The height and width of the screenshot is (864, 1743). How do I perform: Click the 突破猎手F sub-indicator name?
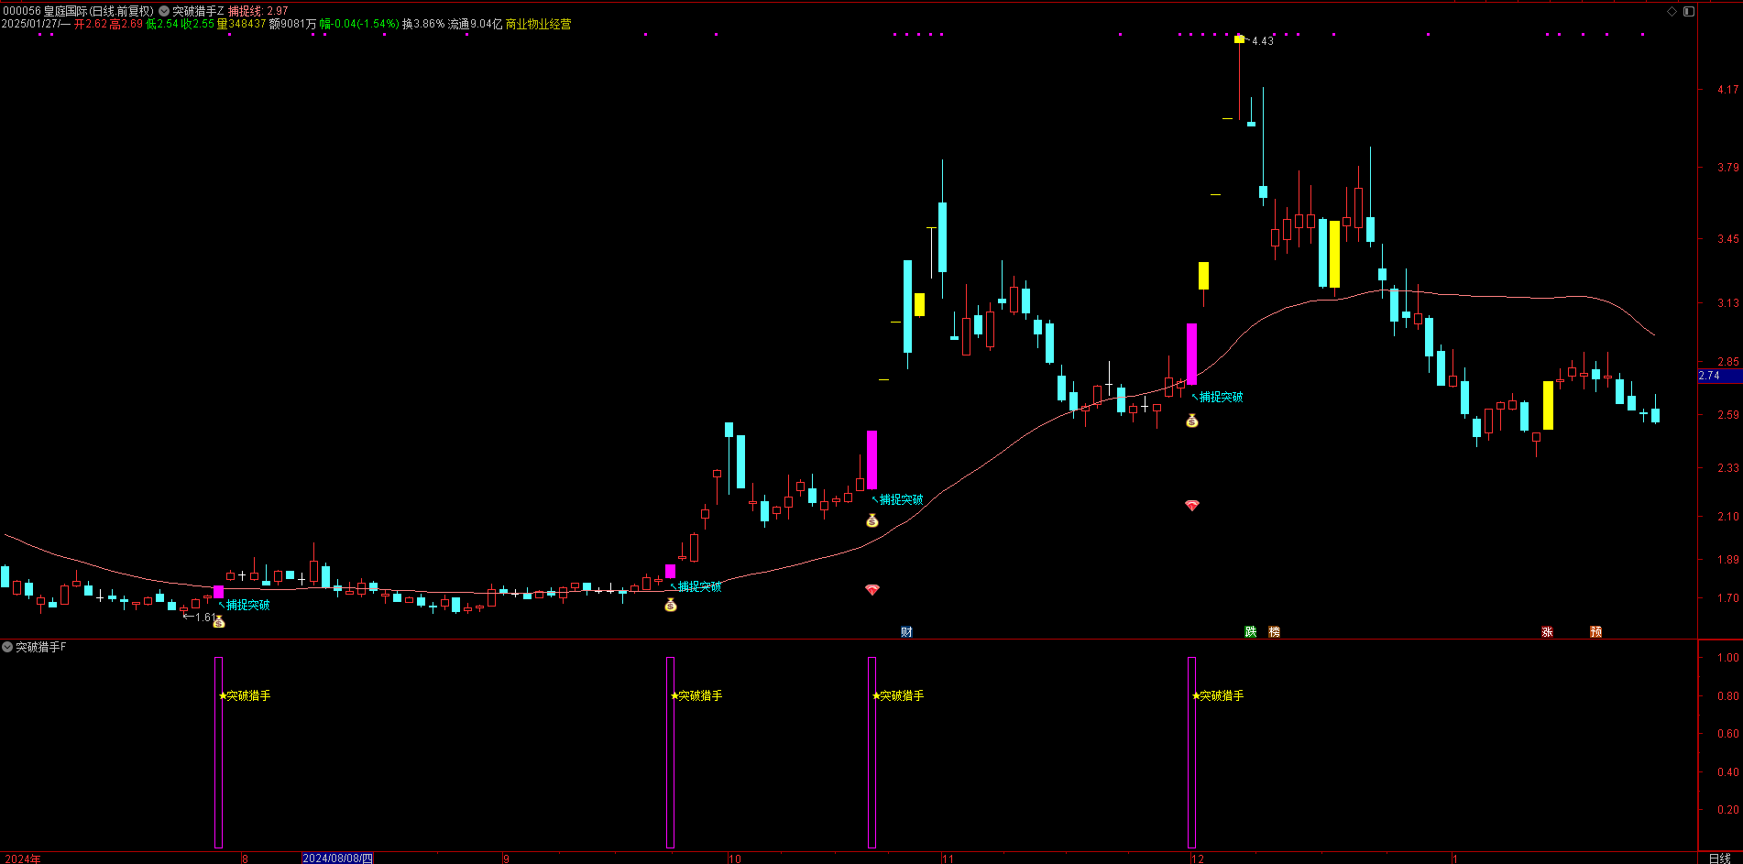41,647
